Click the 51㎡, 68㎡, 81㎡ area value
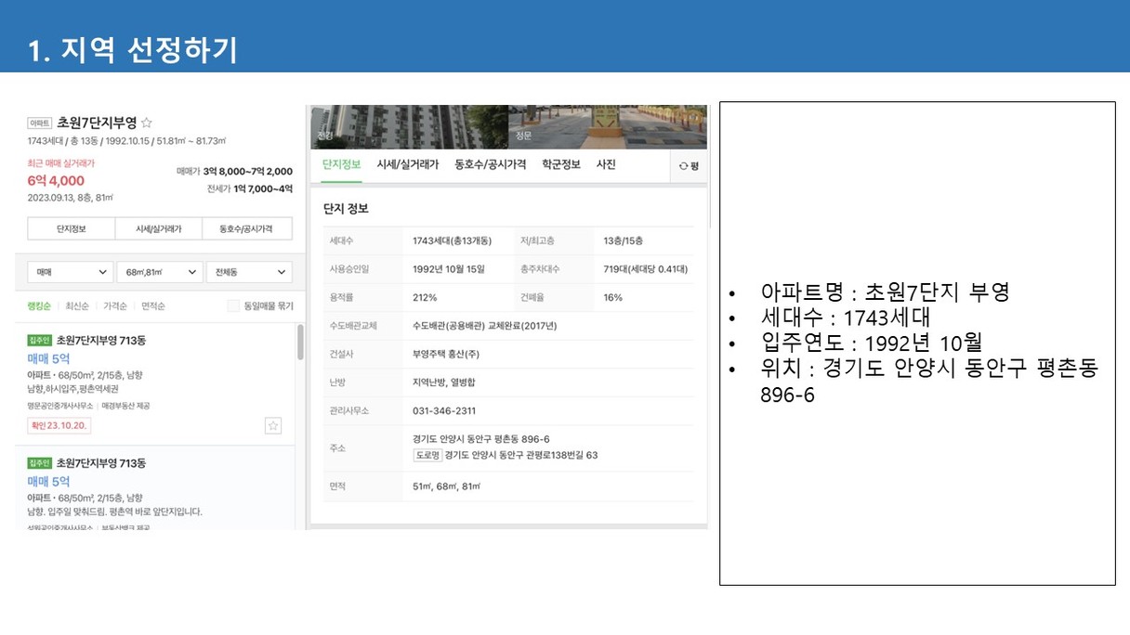This screenshot has width=1130, height=635. click(446, 486)
